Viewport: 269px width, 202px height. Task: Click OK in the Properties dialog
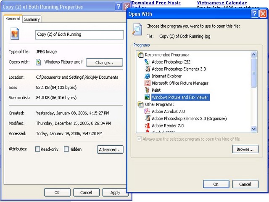(x=57, y=192)
